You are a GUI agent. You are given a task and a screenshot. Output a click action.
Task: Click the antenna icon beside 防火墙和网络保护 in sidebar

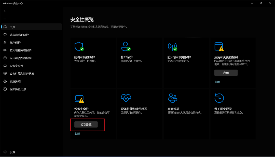pos(5,50)
